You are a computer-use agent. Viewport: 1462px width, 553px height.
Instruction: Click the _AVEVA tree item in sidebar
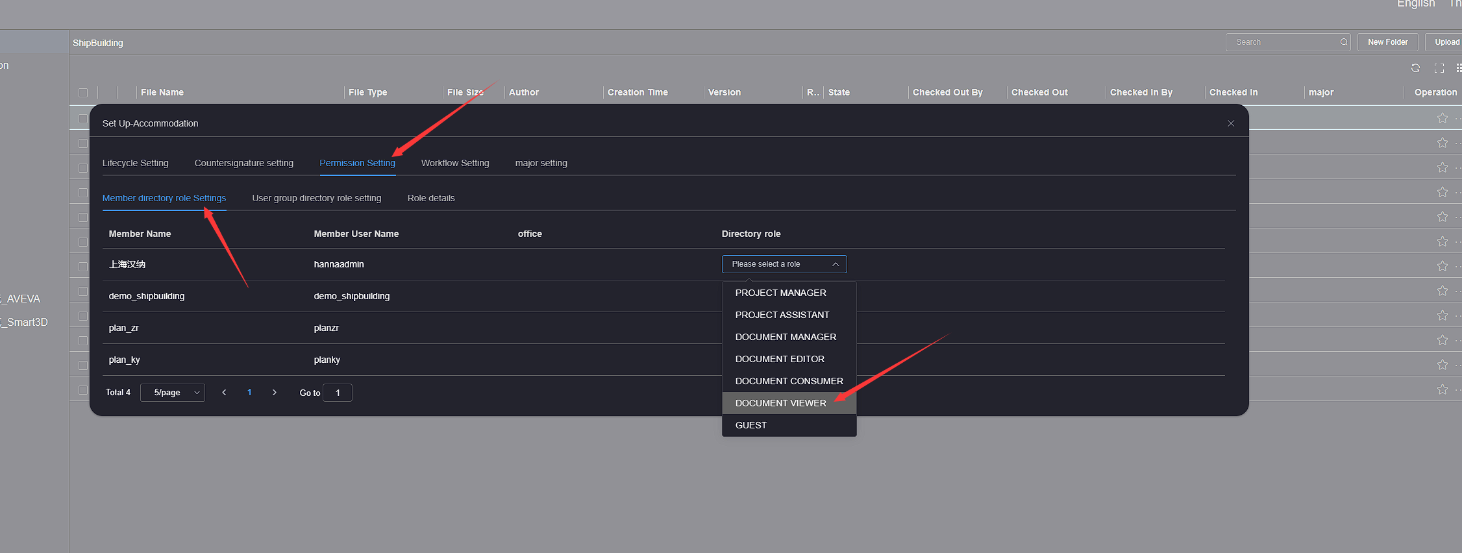tap(20, 299)
